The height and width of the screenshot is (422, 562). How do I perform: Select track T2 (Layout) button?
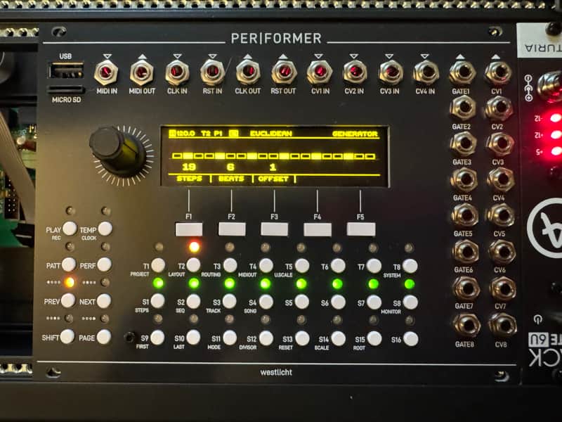coord(194,265)
